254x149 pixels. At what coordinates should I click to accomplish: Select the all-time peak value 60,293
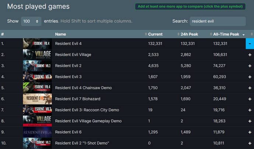219,77
